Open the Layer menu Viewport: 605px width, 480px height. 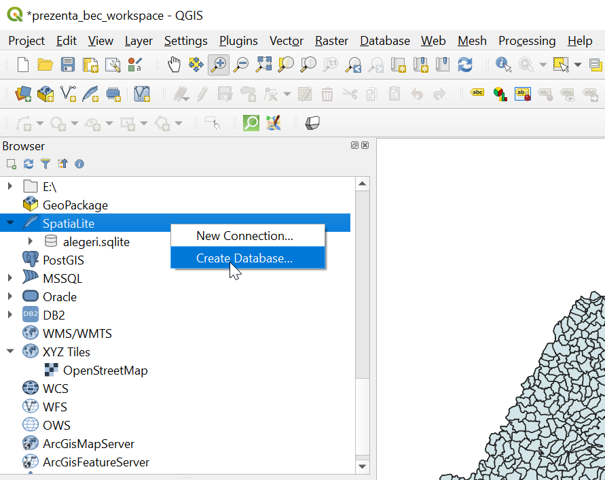tap(139, 41)
